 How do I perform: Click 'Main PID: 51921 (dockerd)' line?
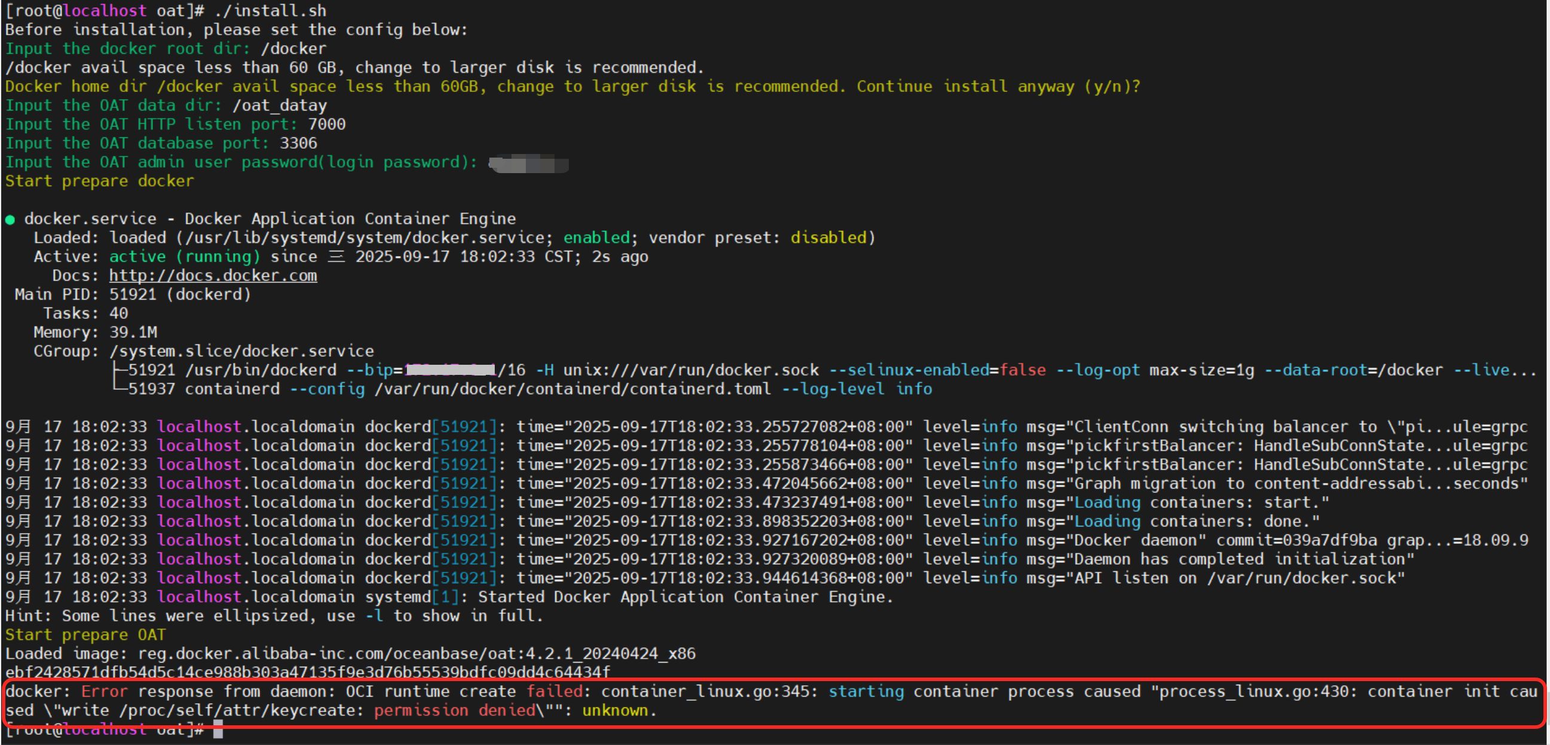click(133, 295)
